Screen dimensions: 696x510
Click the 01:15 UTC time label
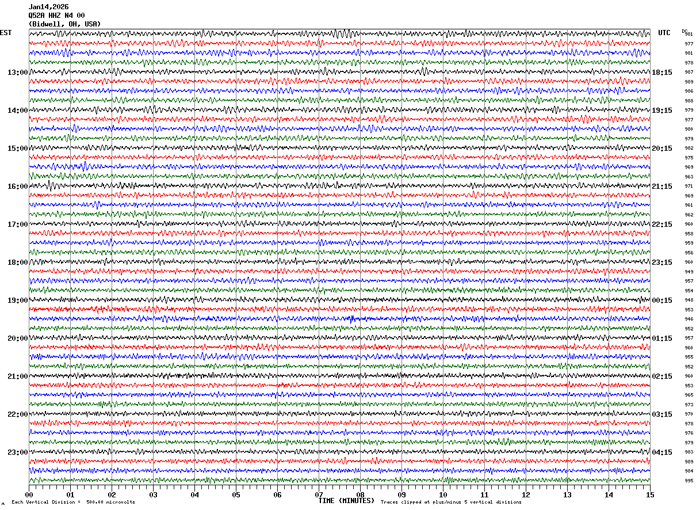pos(662,338)
